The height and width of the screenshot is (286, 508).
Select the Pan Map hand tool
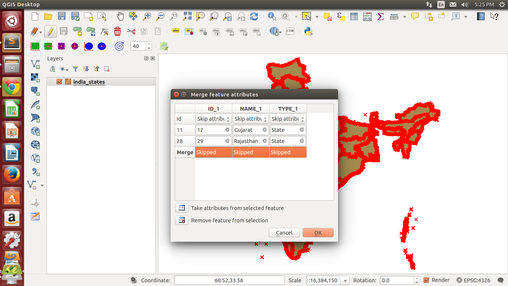[x=120, y=16]
